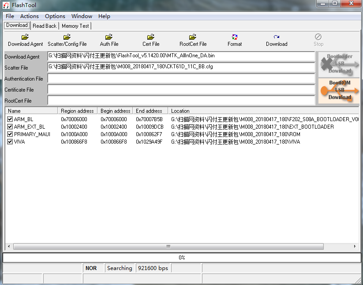Click the Scatter File field label
This screenshot has width=363, height=285.
coord(16,68)
